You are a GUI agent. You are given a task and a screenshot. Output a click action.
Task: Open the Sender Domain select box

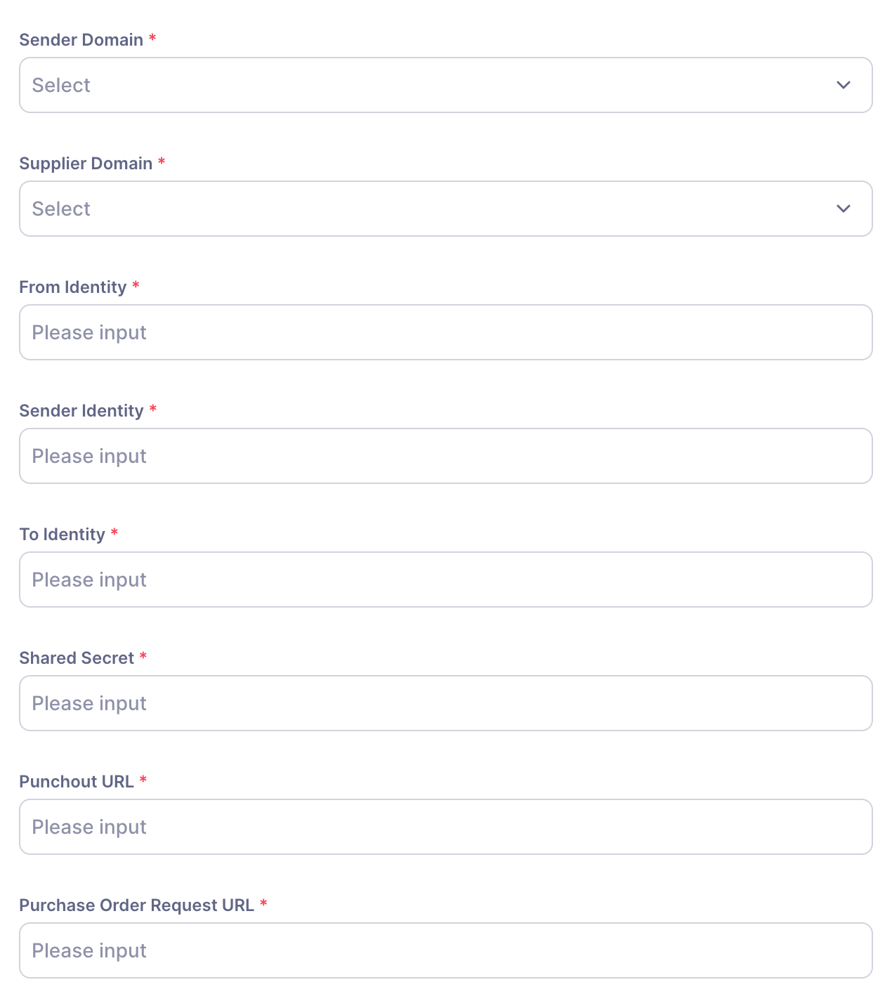pos(421,85)
